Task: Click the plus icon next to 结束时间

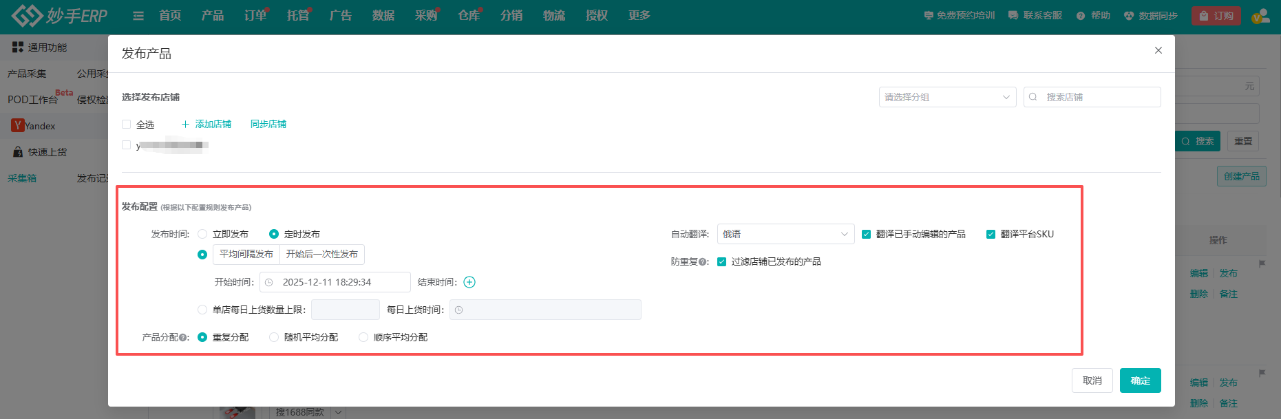Action: [x=469, y=282]
